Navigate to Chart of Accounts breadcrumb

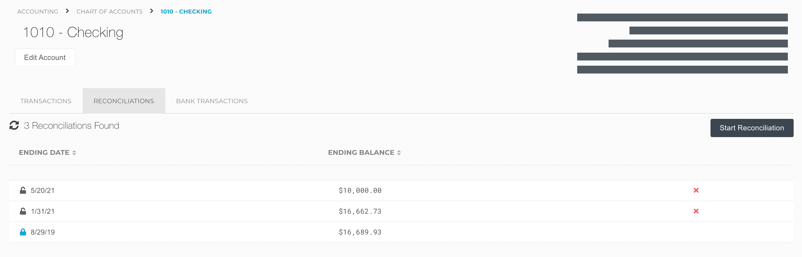[x=109, y=11]
